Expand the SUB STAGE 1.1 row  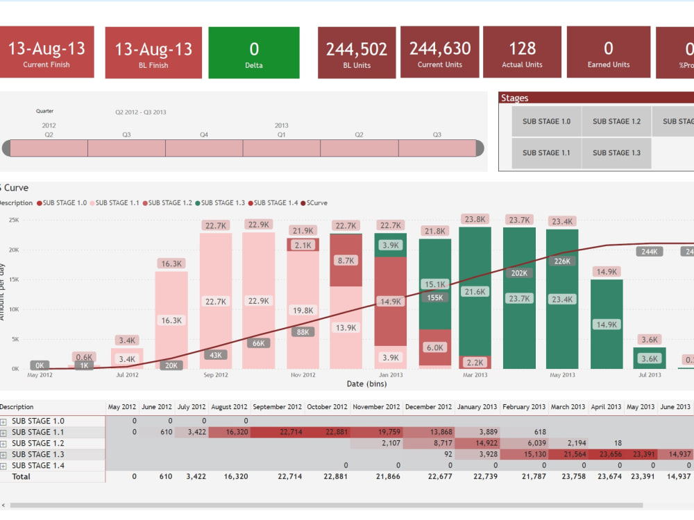(x=3, y=433)
